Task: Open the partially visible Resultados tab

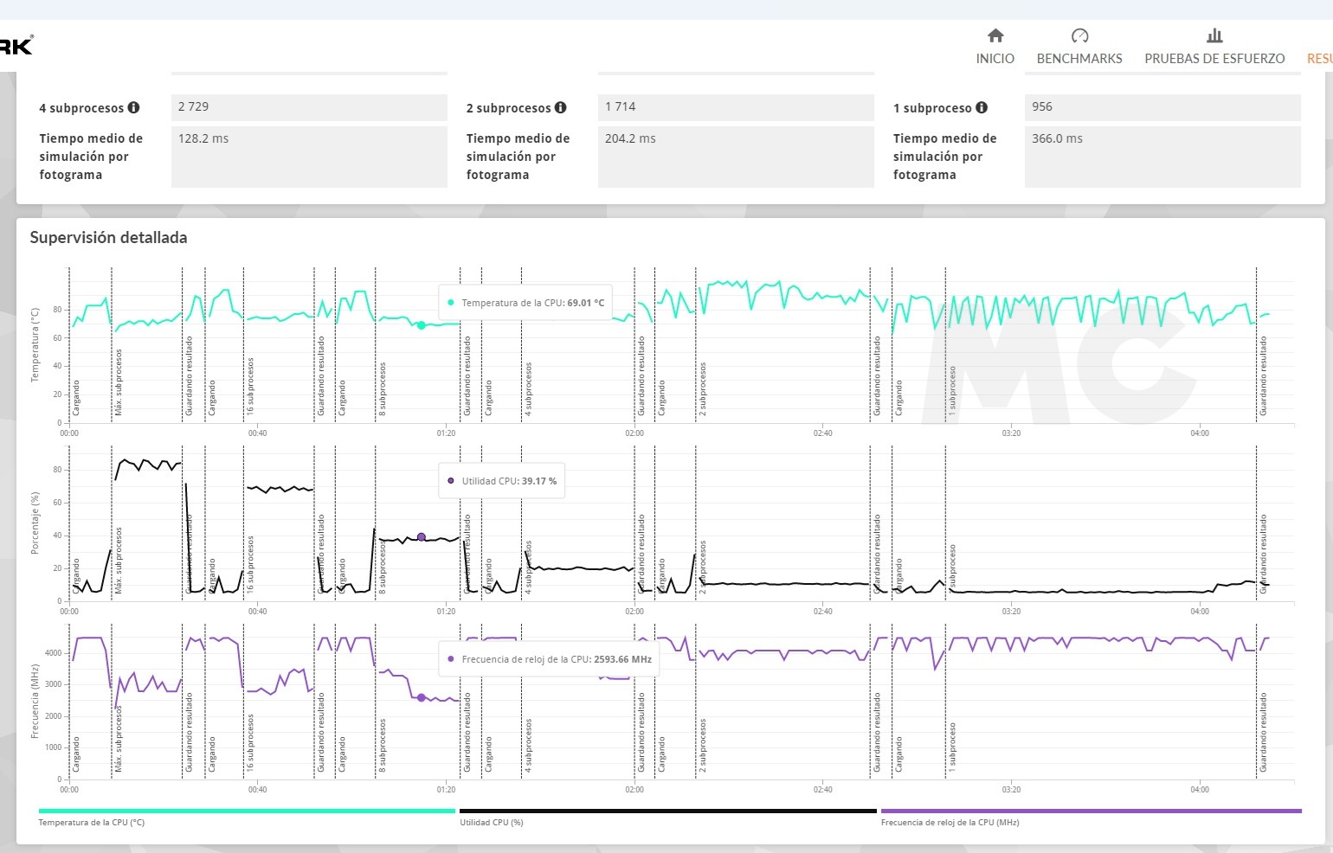Action: [1319, 58]
